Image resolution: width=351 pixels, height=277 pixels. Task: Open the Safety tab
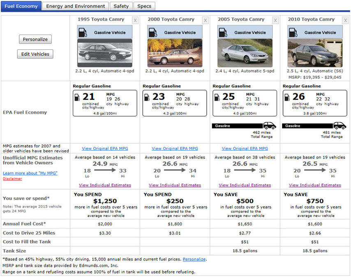coord(121,6)
